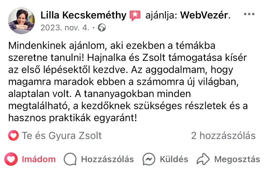Click the Megosztás button label
Image resolution: width=264 pixels, height=172 pixels.
(237, 160)
